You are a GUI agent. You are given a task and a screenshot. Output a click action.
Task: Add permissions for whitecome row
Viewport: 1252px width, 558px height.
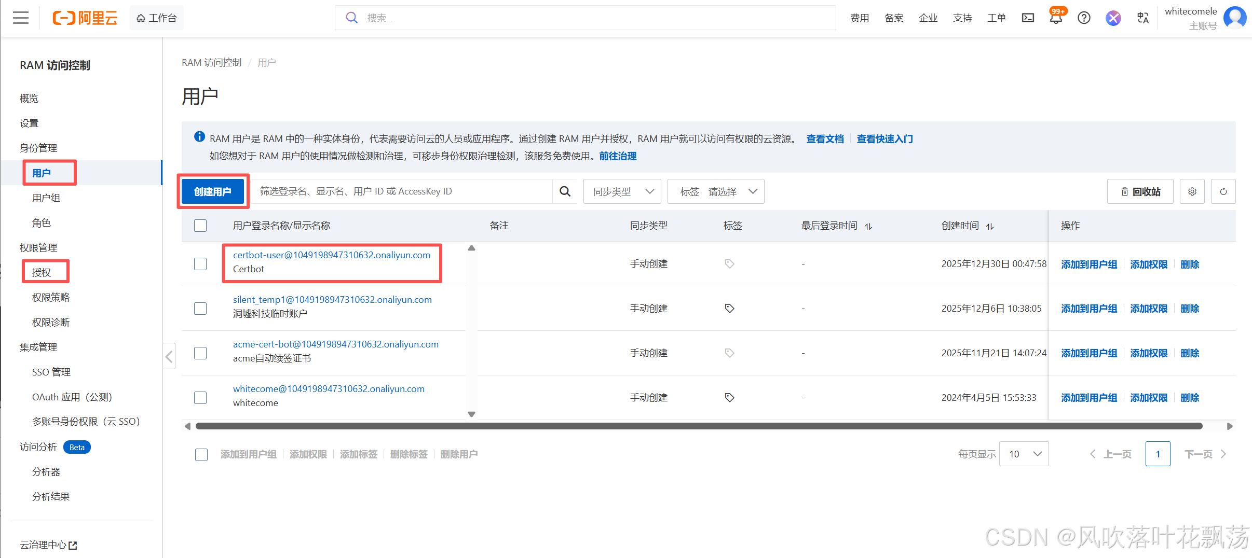pyautogui.click(x=1149, y=398)
